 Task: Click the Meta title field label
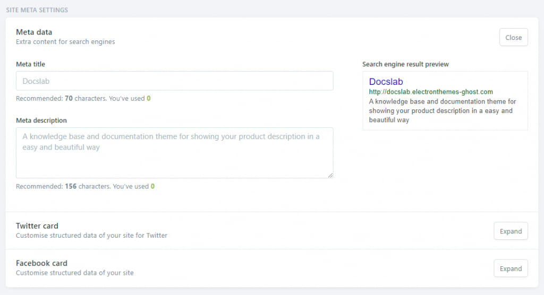(30, 64)
